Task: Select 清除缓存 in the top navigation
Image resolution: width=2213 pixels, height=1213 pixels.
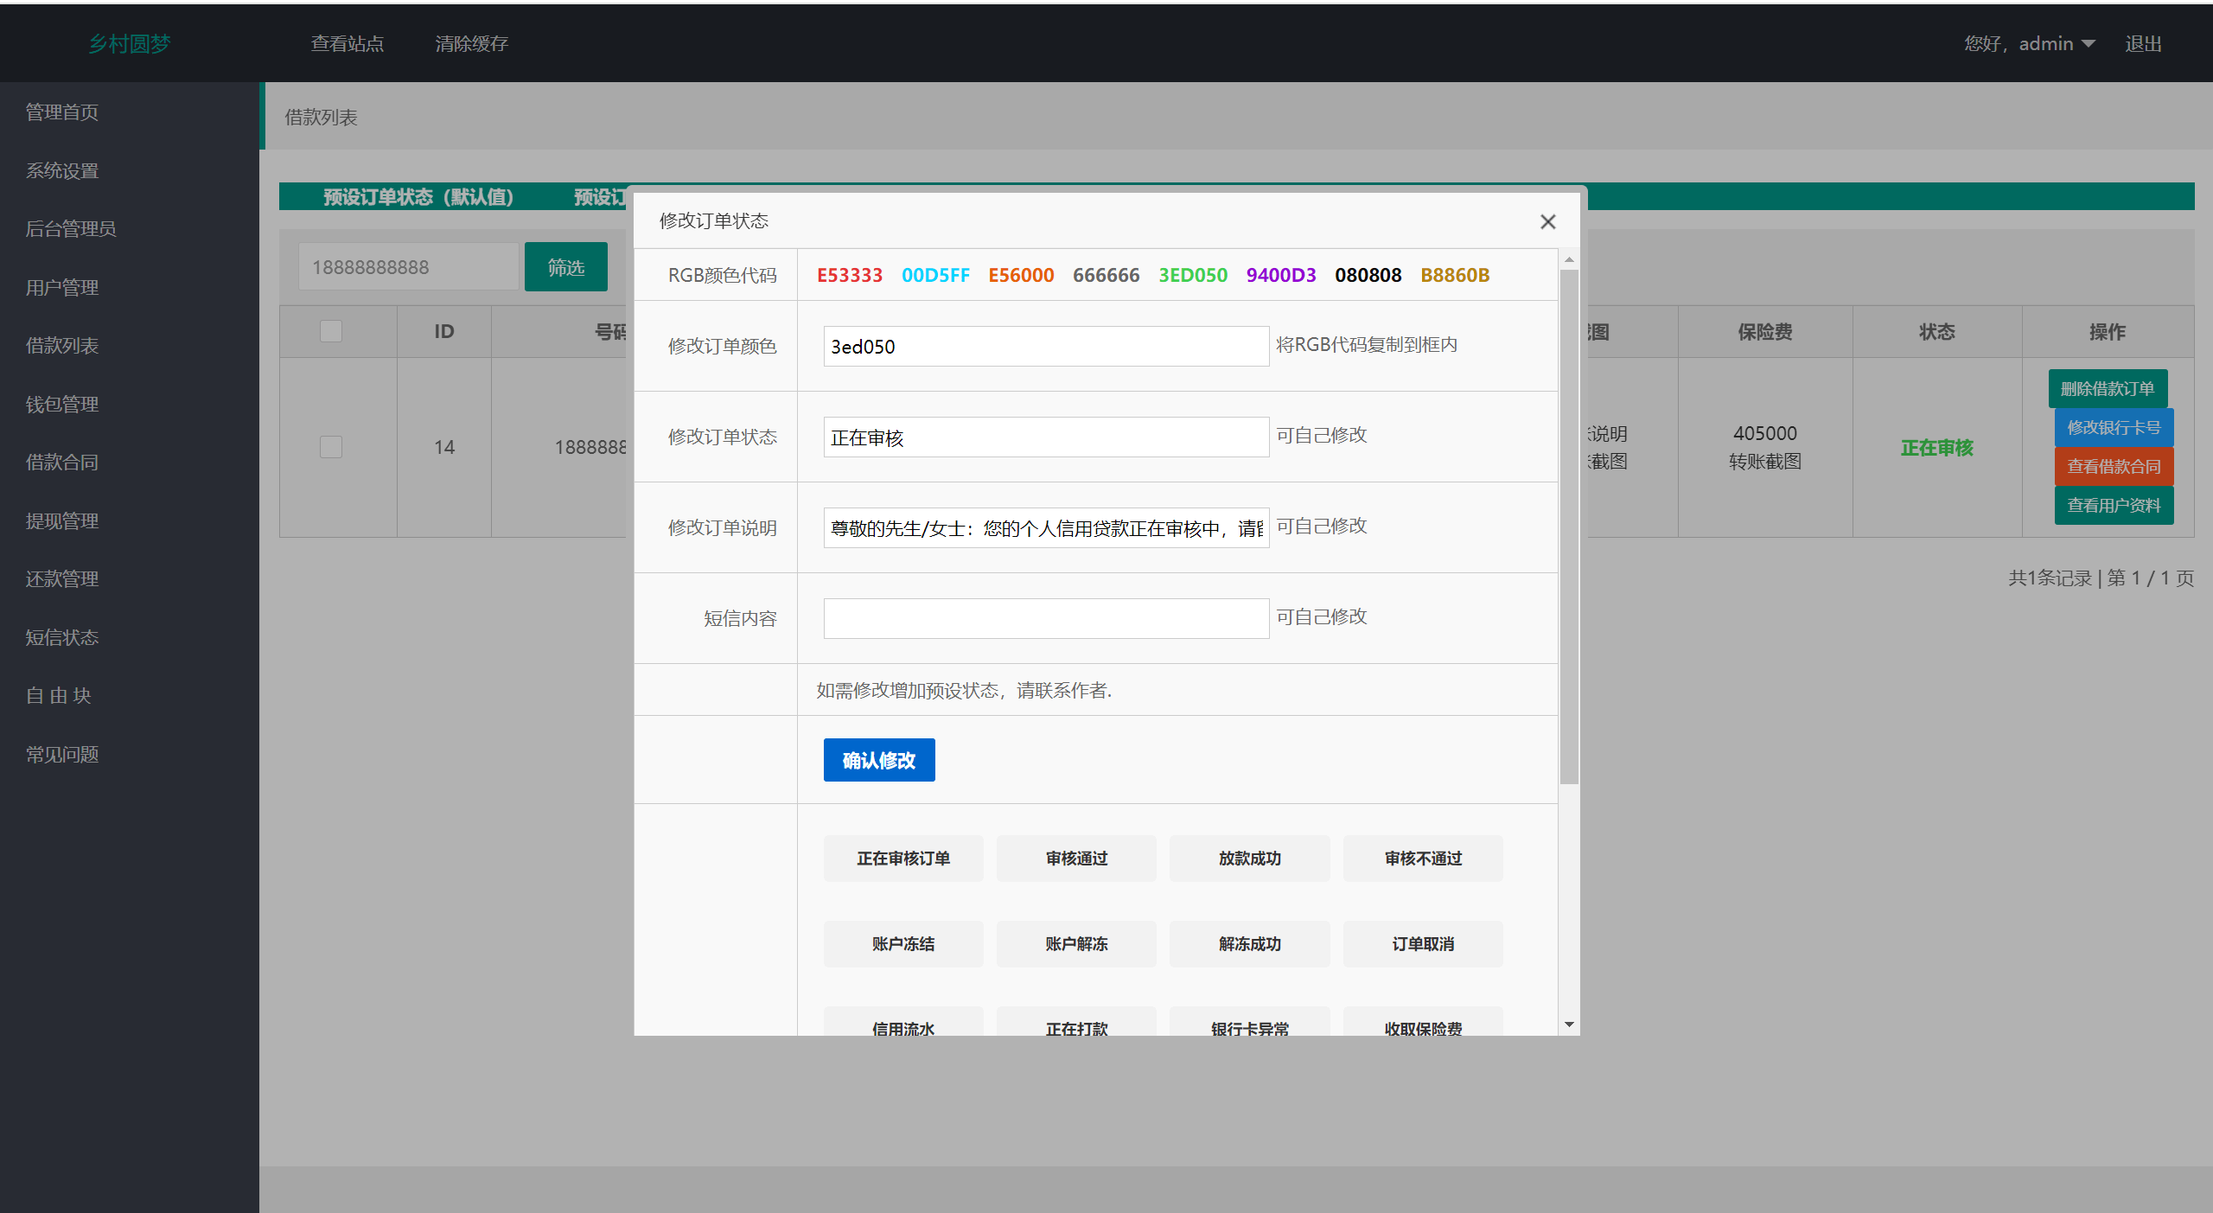Action: coord(471,43)
